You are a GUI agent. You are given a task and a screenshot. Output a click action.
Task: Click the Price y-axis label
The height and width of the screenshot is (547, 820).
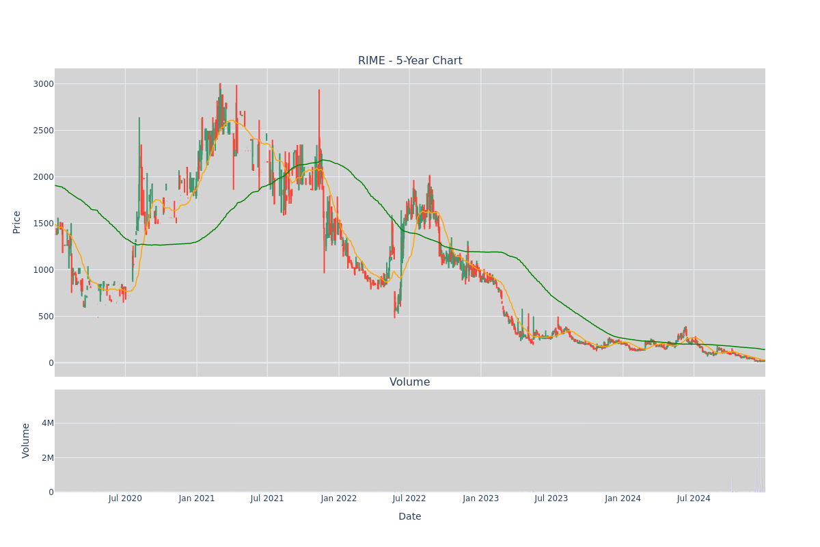[17, 222]
